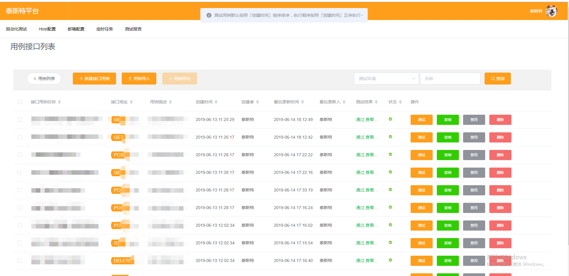This screenshot has width=569, height=276.
Task: Check the first row's checkbox
Action: point(20,119)
